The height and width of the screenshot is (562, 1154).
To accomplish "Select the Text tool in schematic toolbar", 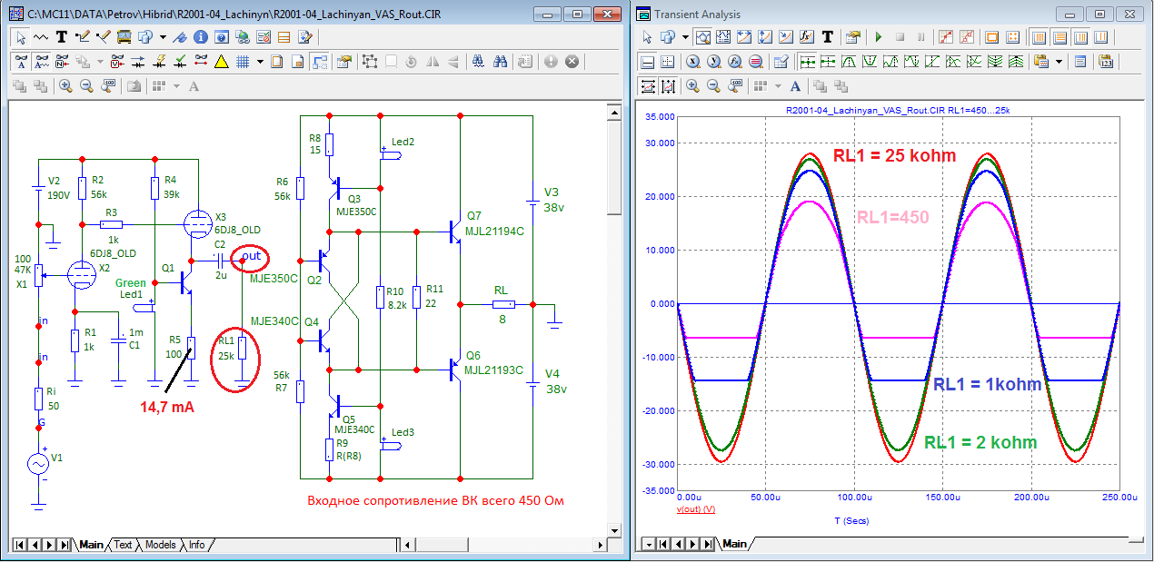I will point(62,37).
